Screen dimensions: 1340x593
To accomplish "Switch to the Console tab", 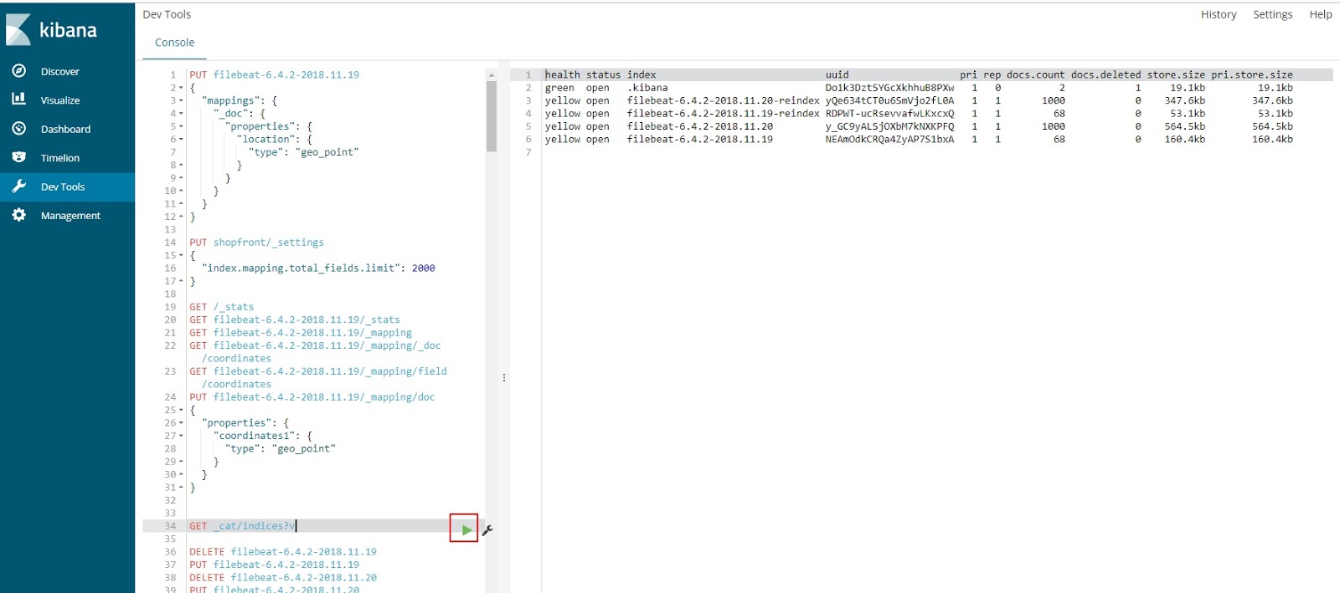I will click(x=174, y=43).
